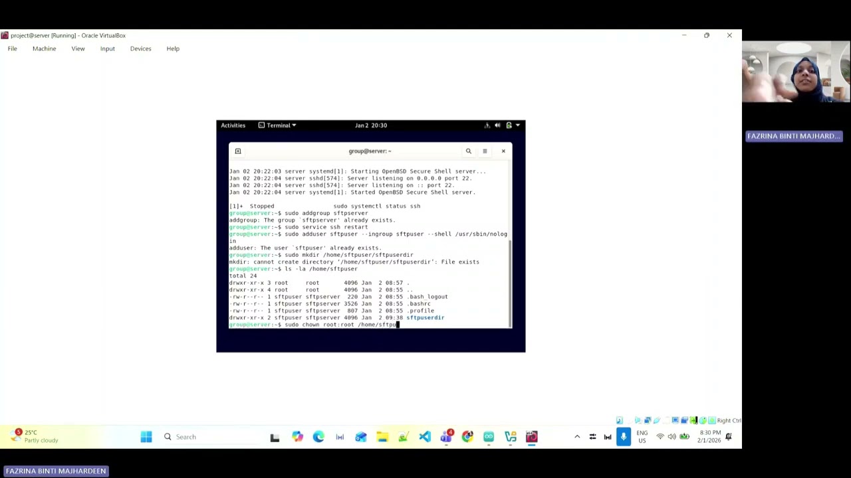
Task: Show hidden system tray icons chevron
Action: point(577,437)
